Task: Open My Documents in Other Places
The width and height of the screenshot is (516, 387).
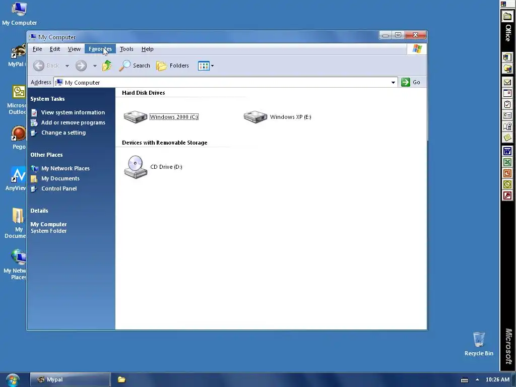Action: (x=60, y=178)
